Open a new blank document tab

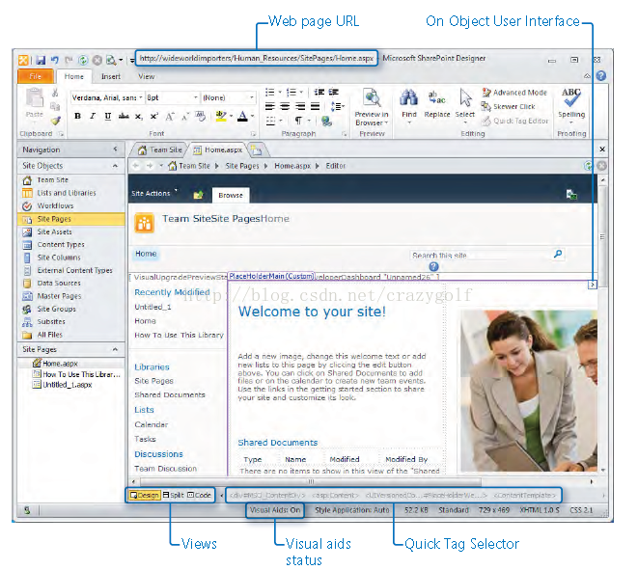pos(257,150)
